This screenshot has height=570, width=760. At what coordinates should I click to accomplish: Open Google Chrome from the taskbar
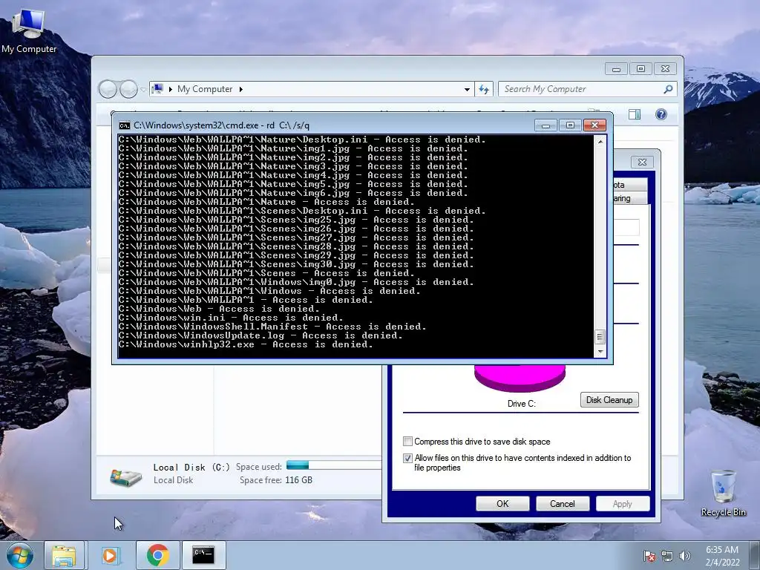[157, 555]
